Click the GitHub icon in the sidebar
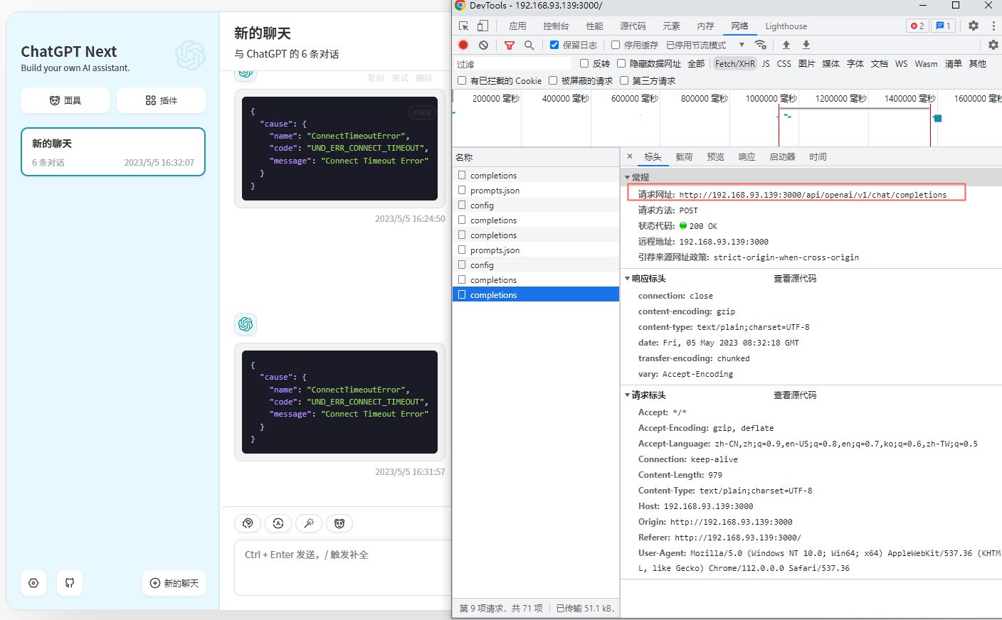1002x620 pixels. tap(69, 583)
